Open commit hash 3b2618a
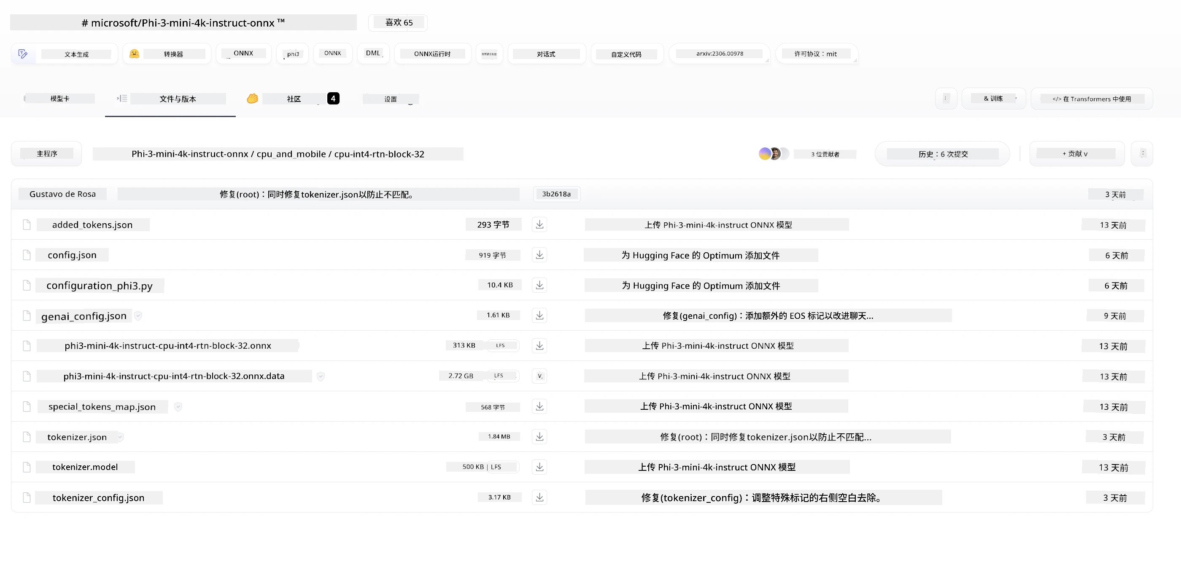This screenshot has height=582, width=1181. click(x=557, y=194)
